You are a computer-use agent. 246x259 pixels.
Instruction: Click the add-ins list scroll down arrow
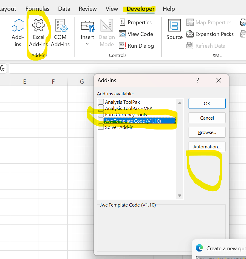click(x=180, y=195)
